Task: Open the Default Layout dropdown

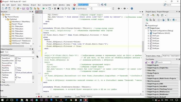Action: [x=98, y=5]
